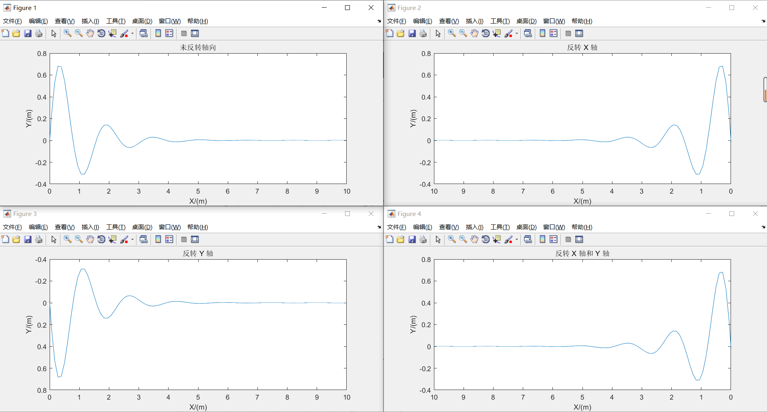Print figure icon in Figure 1

pos(39,33)
